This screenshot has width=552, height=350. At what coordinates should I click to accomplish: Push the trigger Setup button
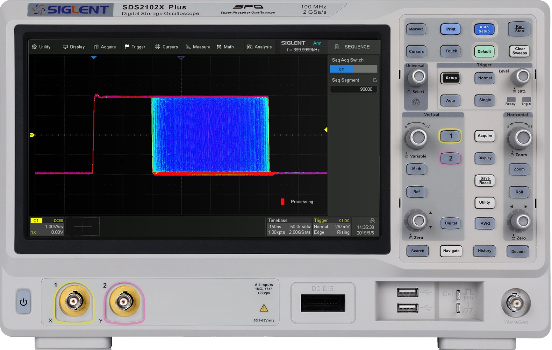(x=451, y=78)
